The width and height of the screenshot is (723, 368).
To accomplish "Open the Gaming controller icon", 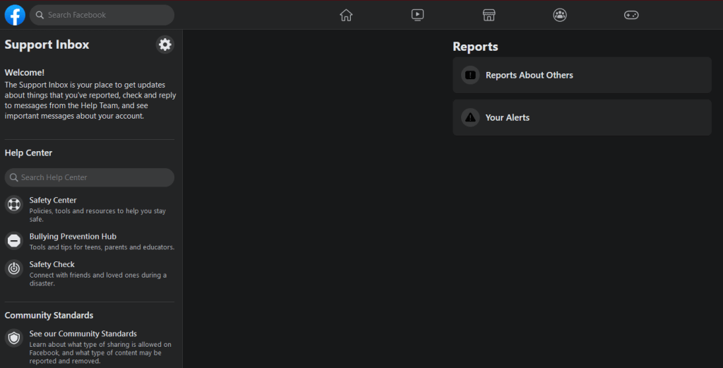I will pyautogui.click(x=631, y=15).
